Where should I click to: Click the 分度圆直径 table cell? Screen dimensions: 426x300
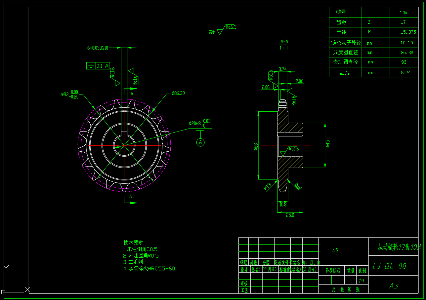tap(345, 53)
